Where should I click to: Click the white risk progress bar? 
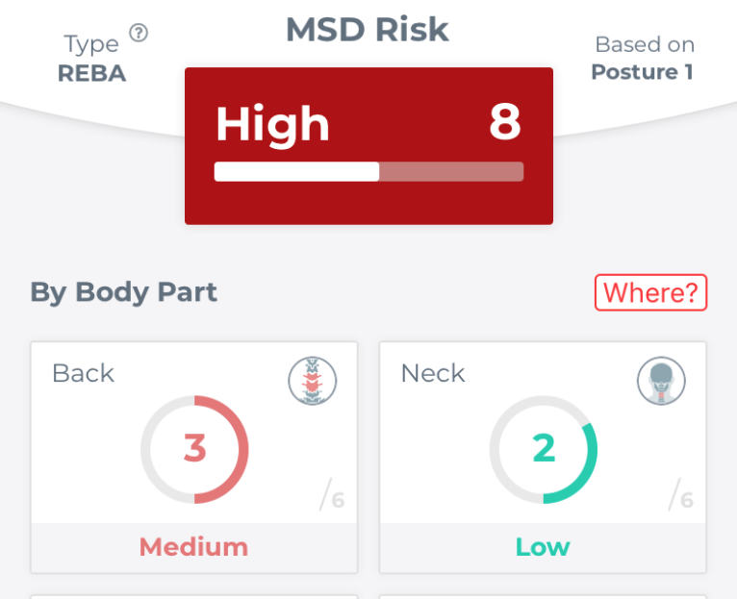click(368, 172)
